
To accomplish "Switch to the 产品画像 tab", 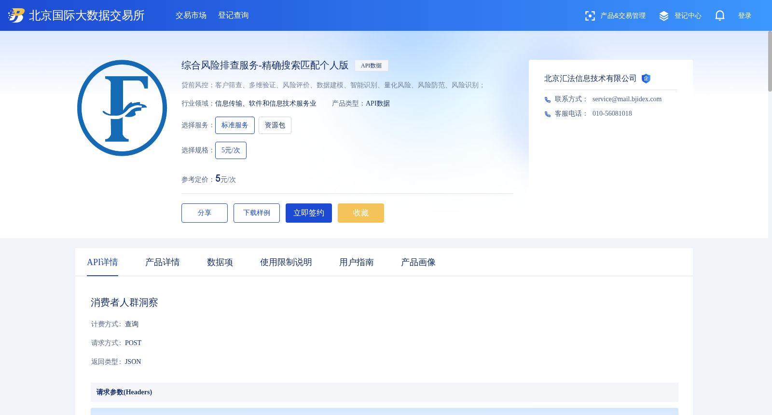I will 418,262.
